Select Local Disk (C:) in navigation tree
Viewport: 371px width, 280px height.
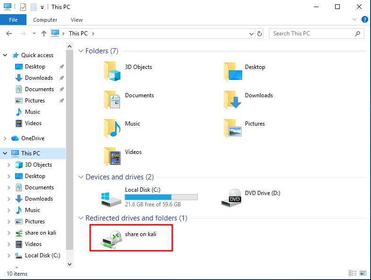42,255
